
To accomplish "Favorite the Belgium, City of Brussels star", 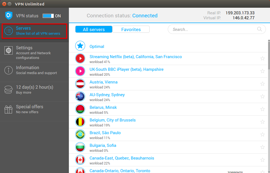I will tap(262, 122).
